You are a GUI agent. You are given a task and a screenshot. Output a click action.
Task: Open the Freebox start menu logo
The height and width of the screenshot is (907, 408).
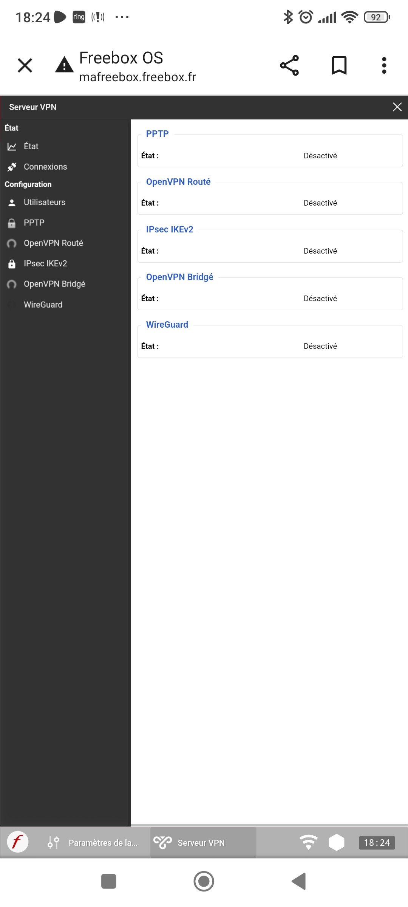(17, 842)
